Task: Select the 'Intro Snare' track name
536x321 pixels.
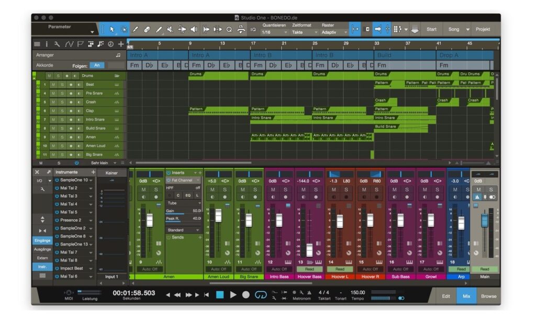Action: (x=95, y=120)
